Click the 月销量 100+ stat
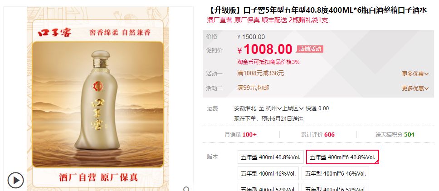Image resolution: width=439 pixels, height=191 pixels. [x=240, y=135]
